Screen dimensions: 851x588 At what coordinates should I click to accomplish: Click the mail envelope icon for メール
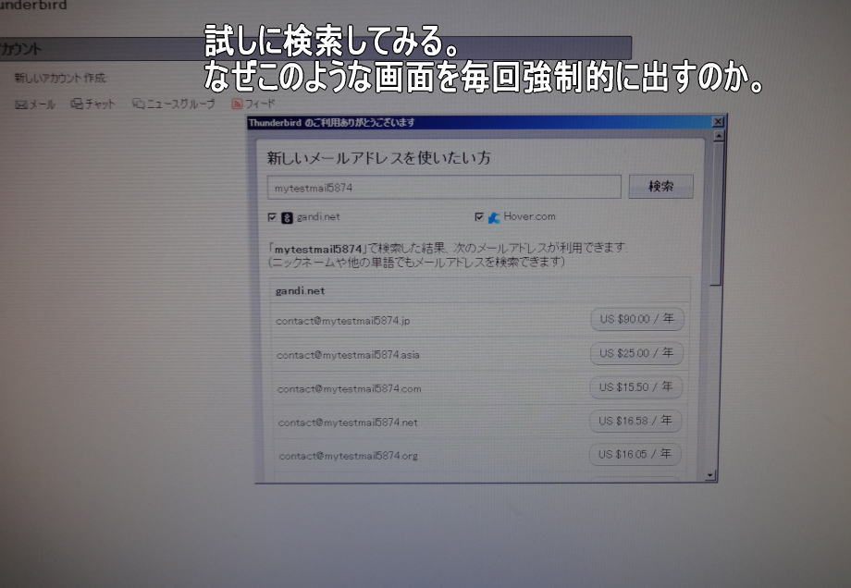pyautogui.click(x=21, y=104)
